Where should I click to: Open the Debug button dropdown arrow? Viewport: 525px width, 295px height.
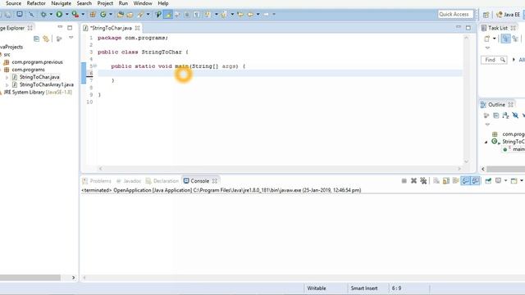tap(51, 15)
